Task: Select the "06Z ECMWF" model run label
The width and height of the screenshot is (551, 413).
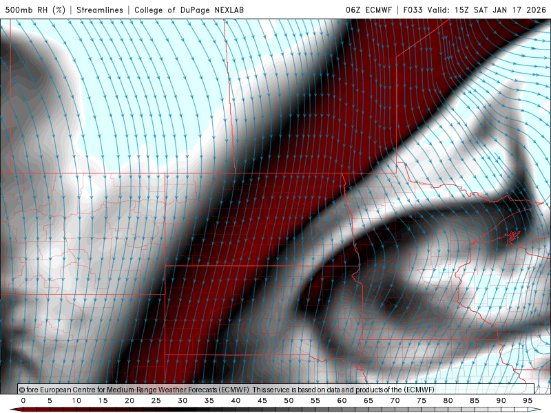Action: pos(368,10)
